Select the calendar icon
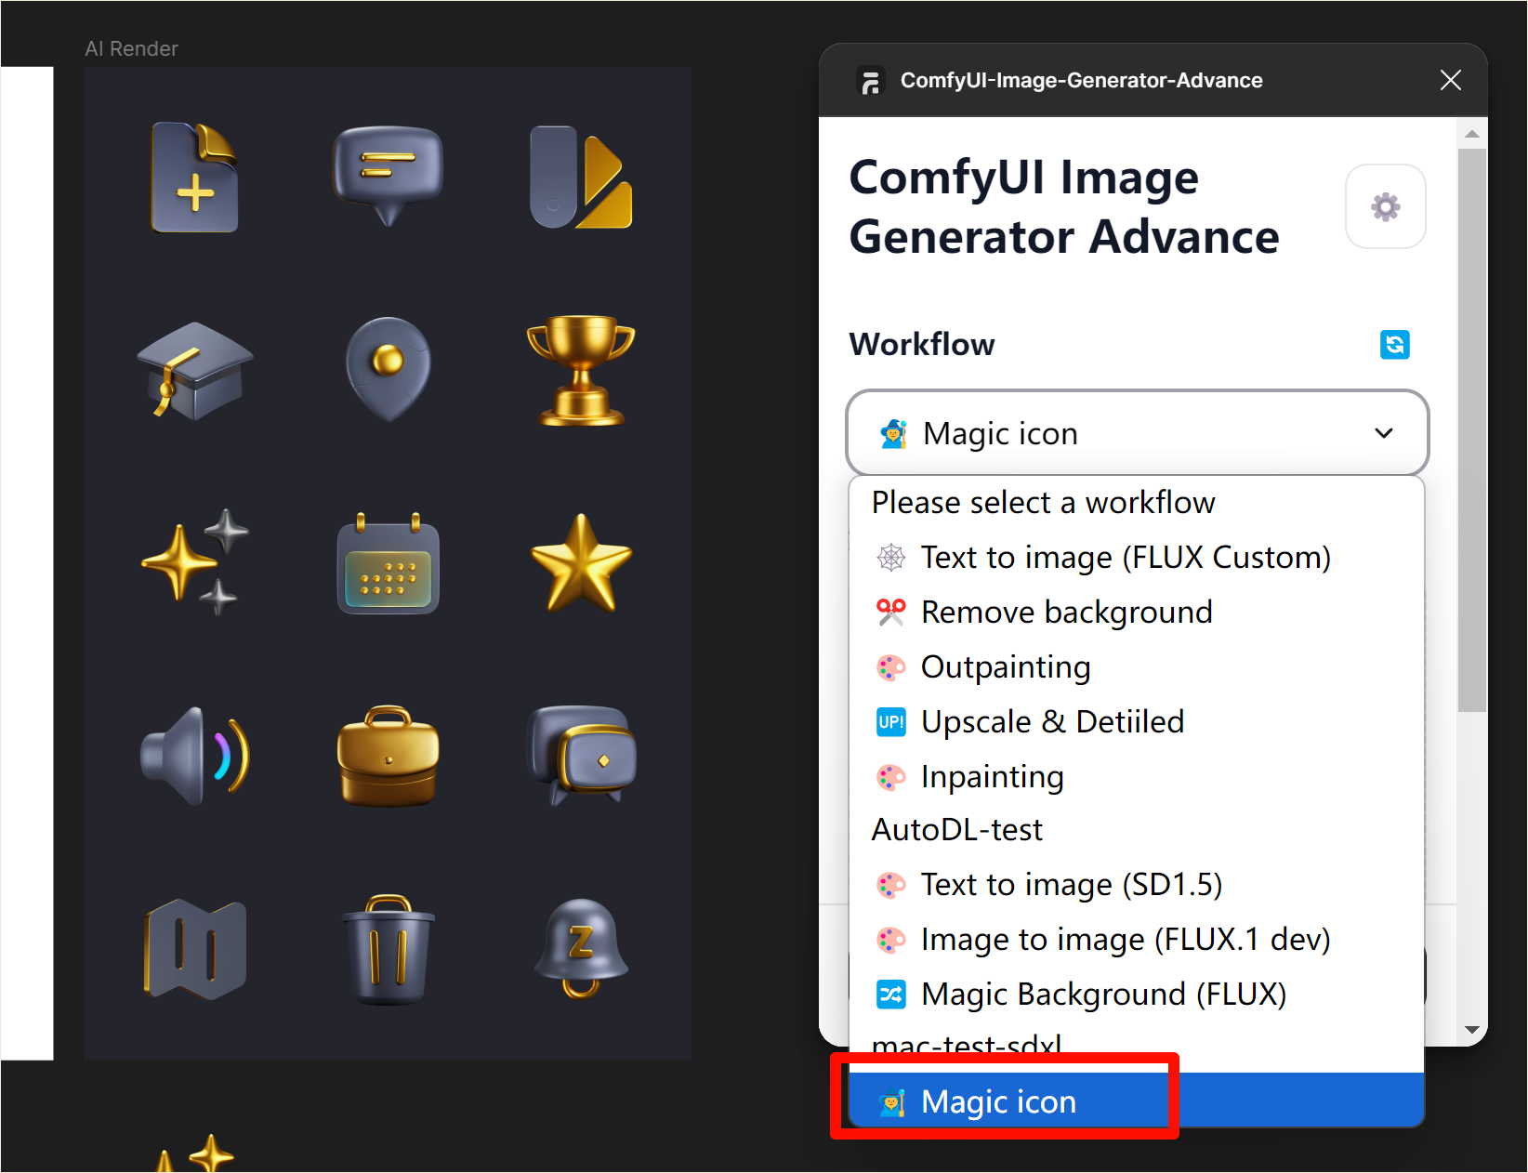1528x1173 pixels. 388,563
